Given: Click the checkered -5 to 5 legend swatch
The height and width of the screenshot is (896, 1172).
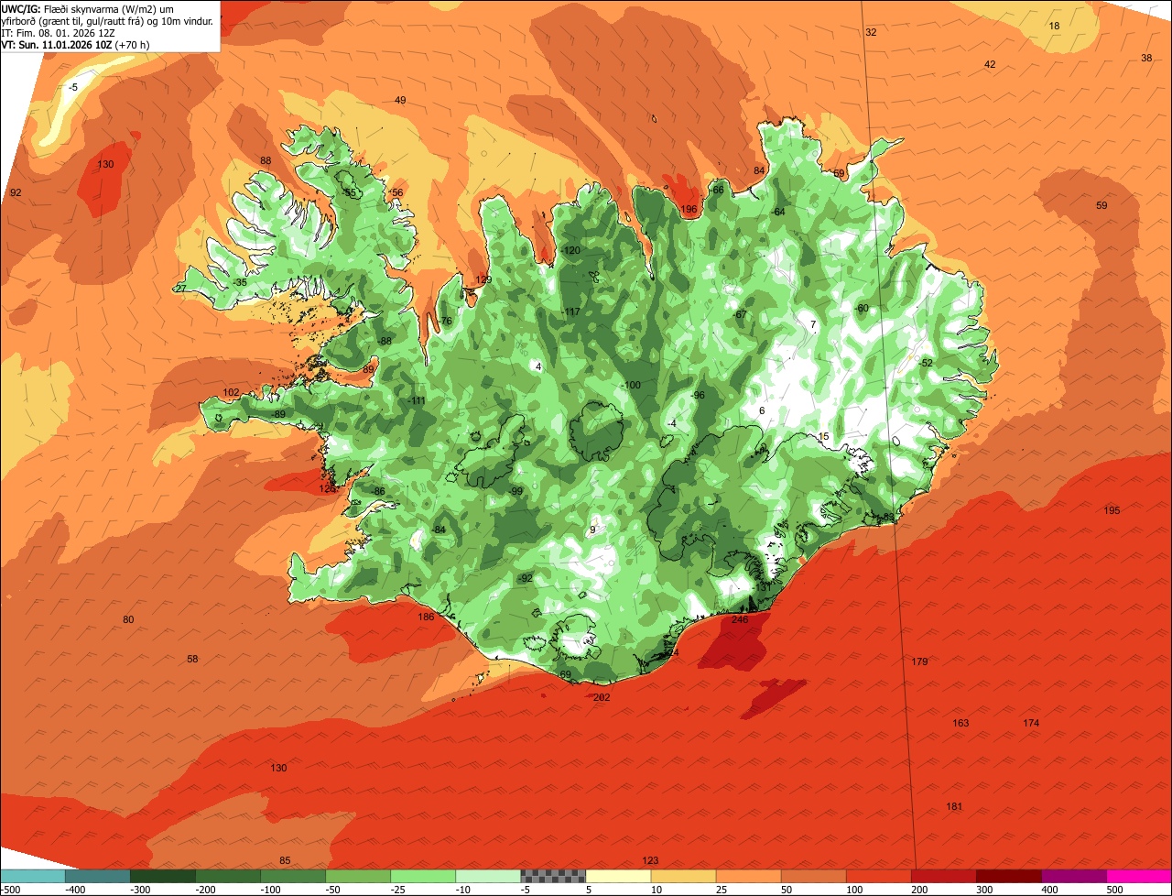Looking at the screenshot, I should 553,875.
